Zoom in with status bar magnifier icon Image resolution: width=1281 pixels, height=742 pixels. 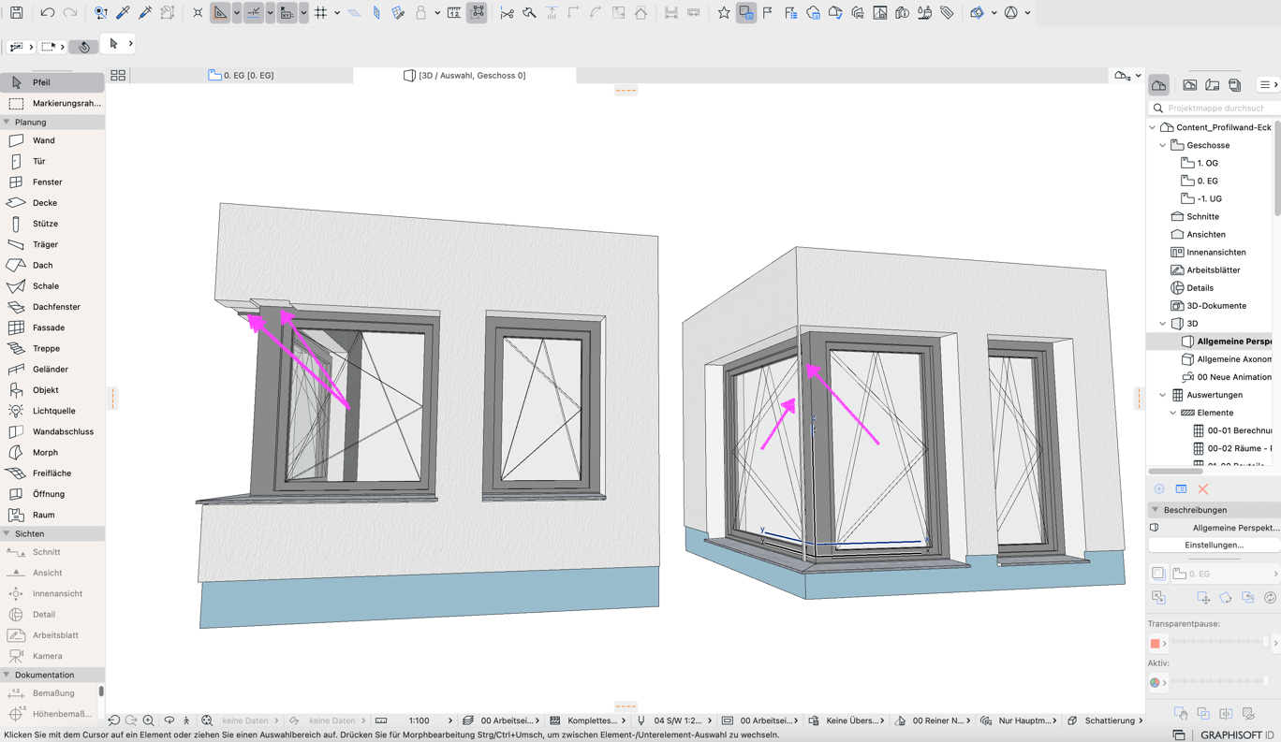point(148,720)
